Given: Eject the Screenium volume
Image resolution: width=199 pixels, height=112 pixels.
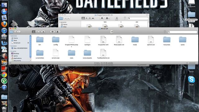Looking at the screenshot, I should click(x=28, y=43).
